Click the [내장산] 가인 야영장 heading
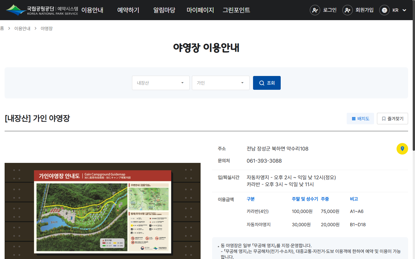 tap(37, 118)
